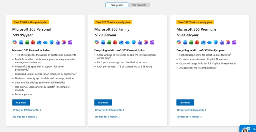
Task: Click the Defender shield icon in Personal plan
Action: [x=51, y=42]
